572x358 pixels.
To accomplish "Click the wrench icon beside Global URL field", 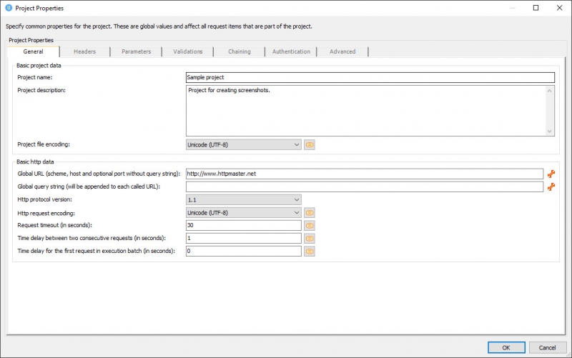I will pos(551,174).
